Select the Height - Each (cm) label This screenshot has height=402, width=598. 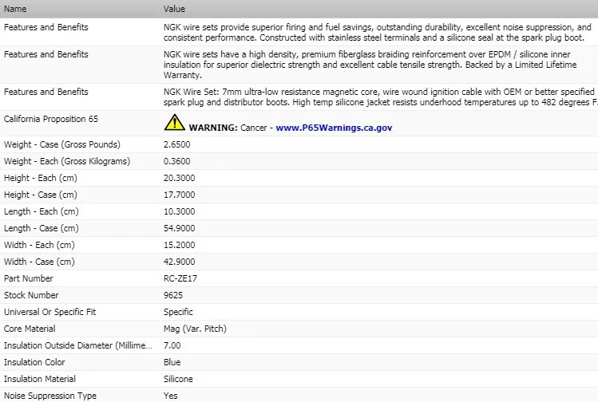tap(41, 178)
